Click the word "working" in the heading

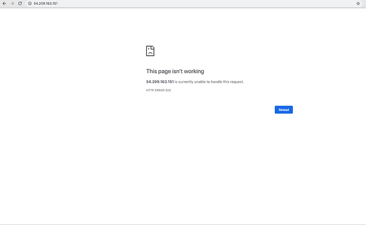pyautogui.click(x=194, y=71)
